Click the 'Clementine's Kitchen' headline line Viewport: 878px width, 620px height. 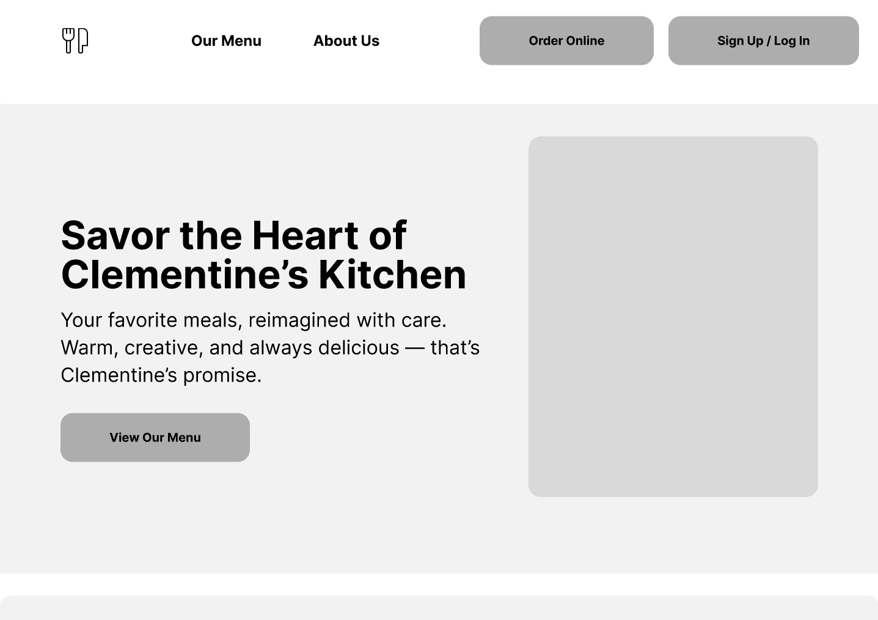263,275
